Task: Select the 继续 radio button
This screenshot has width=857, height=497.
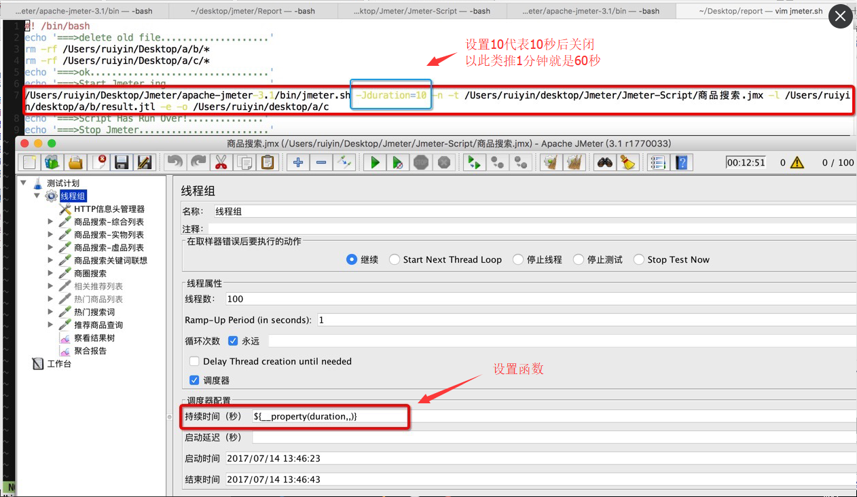Action: pos(351,259)
